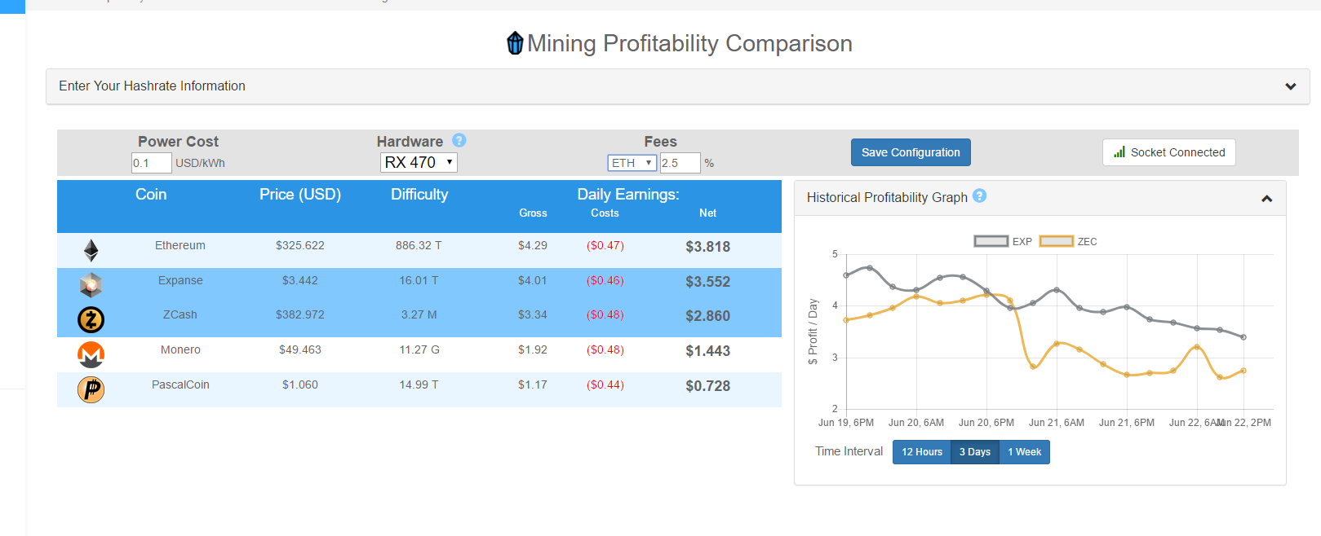The height and width of the screenshot is (536, 1321).
Task: Click the mining gem logo in title
Action: tap(515, 42)
